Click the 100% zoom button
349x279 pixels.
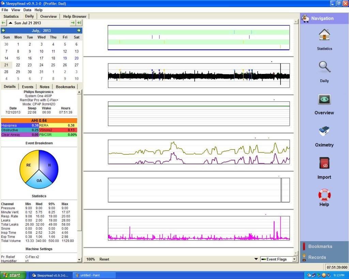[x=91, y=259]
